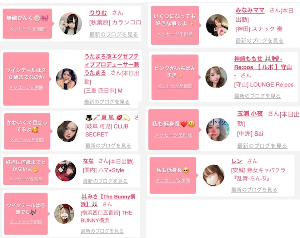Open 夏凪's profile photo

coord(68,131)
